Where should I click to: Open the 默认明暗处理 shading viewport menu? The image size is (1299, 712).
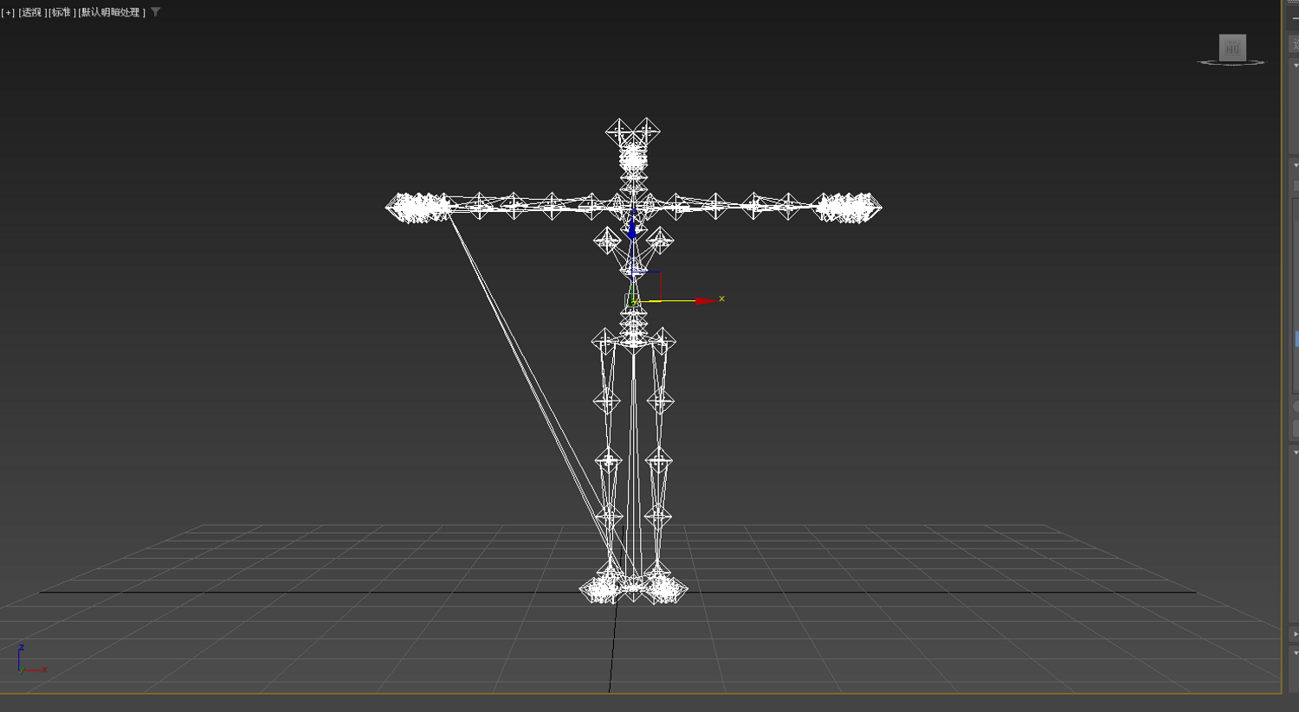pos(112,13)
